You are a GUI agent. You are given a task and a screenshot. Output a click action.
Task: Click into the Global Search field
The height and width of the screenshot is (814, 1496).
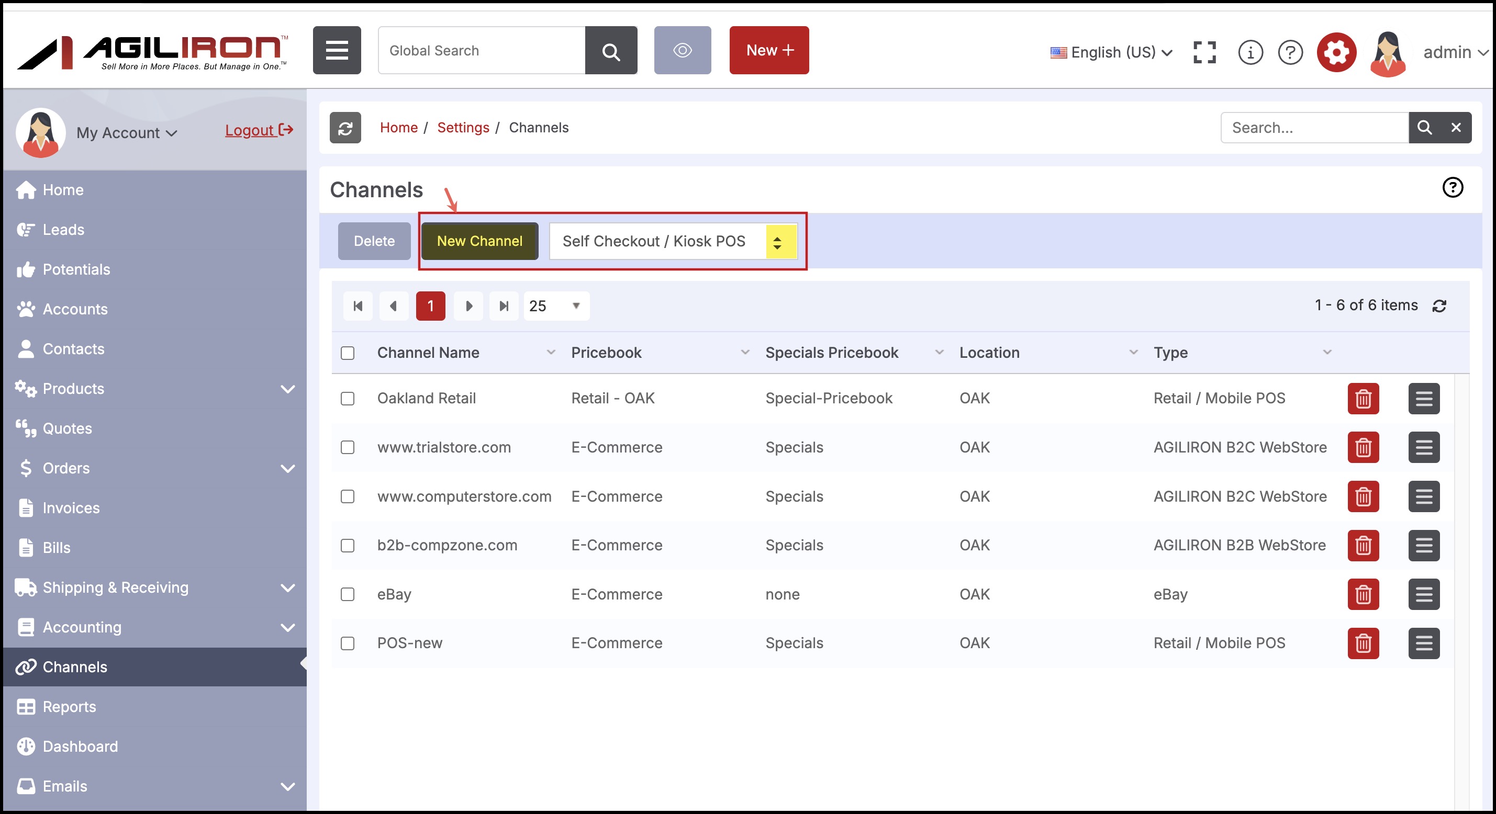click(x=481, y=51)
